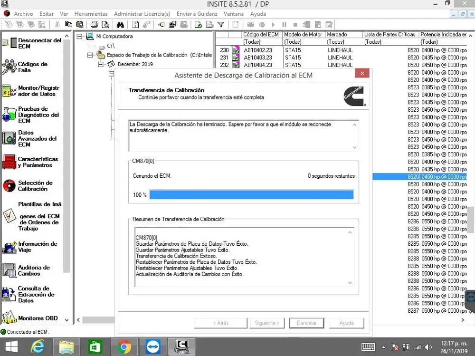Image resolution: width=475 pixels, height=356 pixels.
Task: Select the C:\ drive in the tree
Action: point(111,46)
